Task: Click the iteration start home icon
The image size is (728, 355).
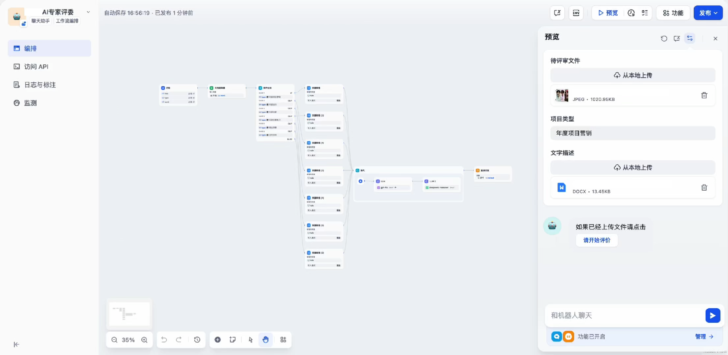Action: pyautogui.click(x=361, y=181)
